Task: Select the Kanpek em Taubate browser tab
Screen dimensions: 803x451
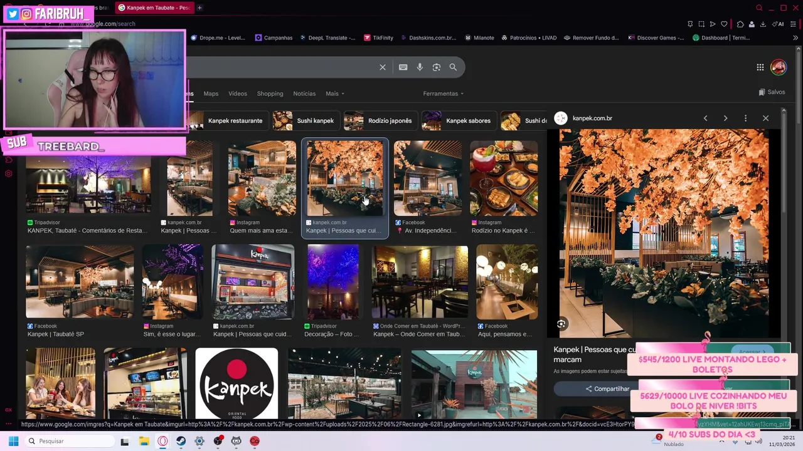Action: 155,8
